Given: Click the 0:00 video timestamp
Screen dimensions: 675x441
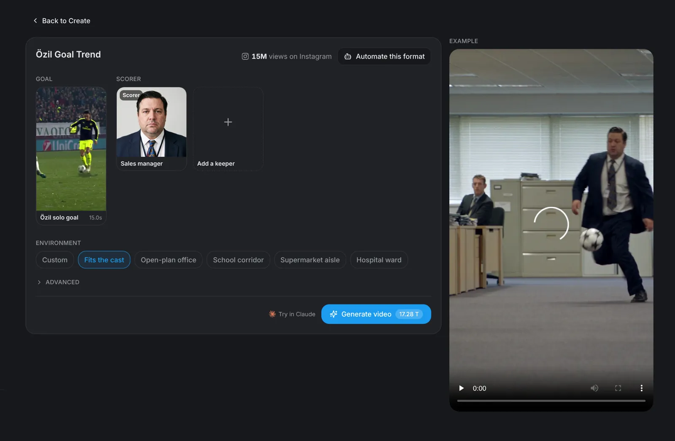Looking at the screenshot, I should [479, 388].
